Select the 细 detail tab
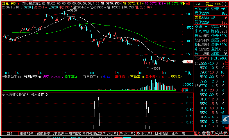This screenshot has height=138, width=229. (x=196, y=133)
